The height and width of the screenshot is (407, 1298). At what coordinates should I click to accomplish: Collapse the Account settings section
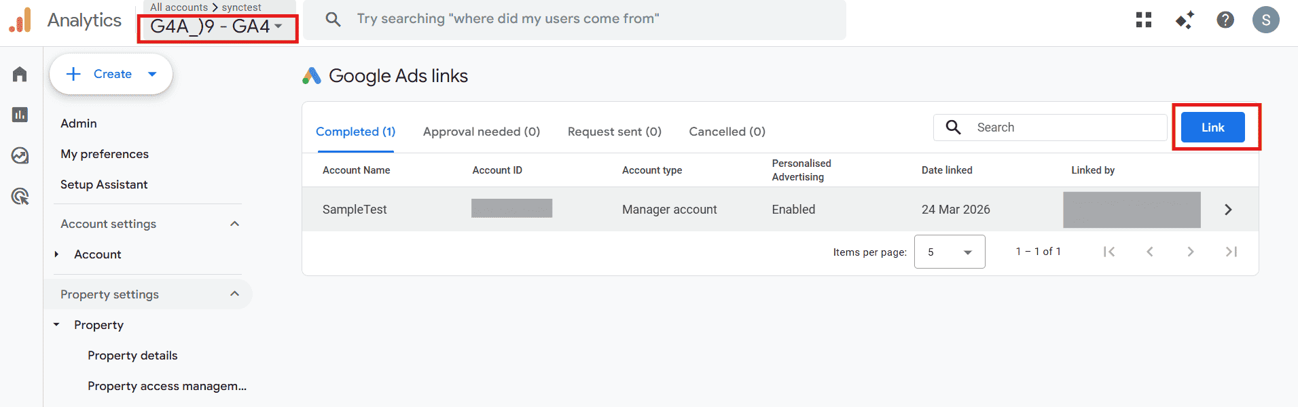234,224
